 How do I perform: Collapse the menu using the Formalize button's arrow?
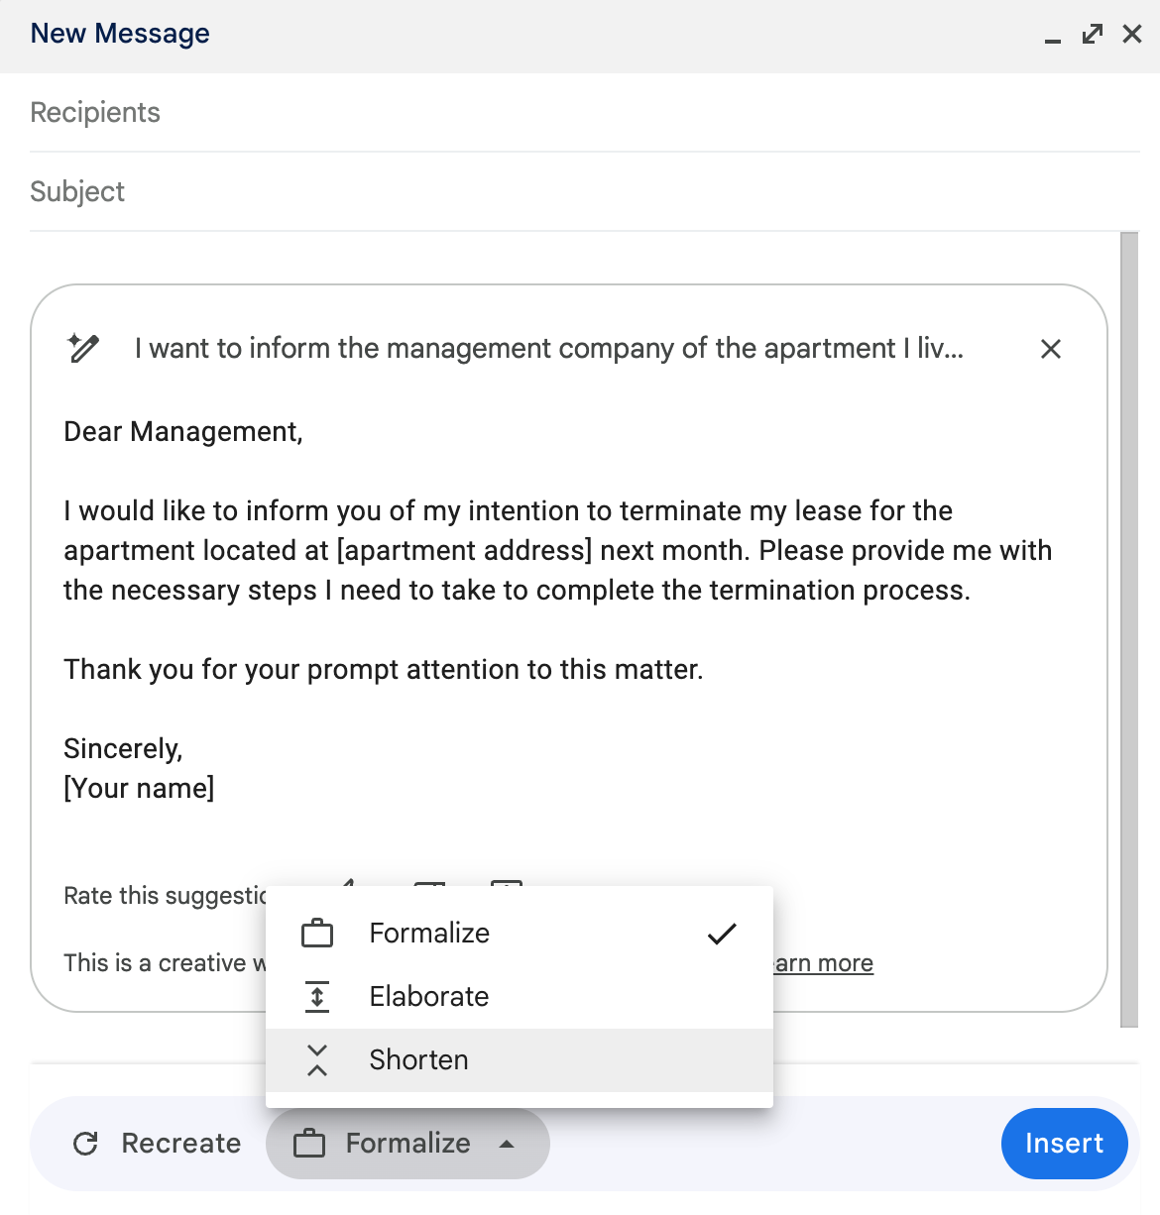click(x=507, y=1144)
